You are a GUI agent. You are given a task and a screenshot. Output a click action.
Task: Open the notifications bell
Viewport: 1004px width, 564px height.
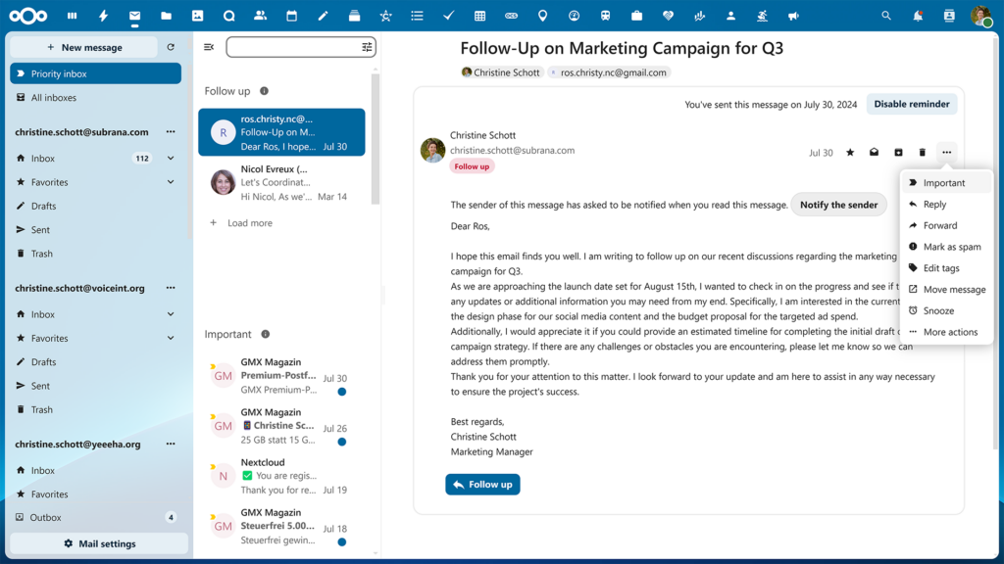pyautogui.click(x=918, y=15)
